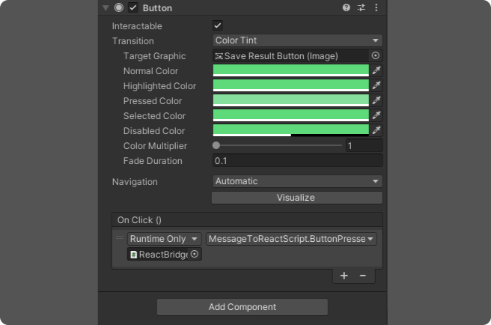Click the Highlighted Color eyedropper
Screen dimensions: 491x325
click(376, 85)
